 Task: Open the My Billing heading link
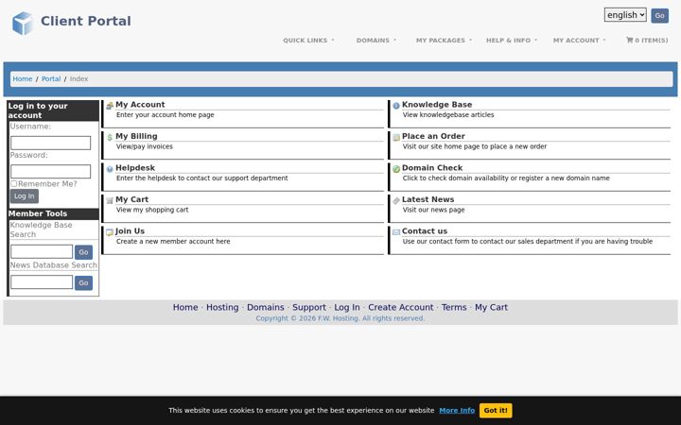click(136, 136)
